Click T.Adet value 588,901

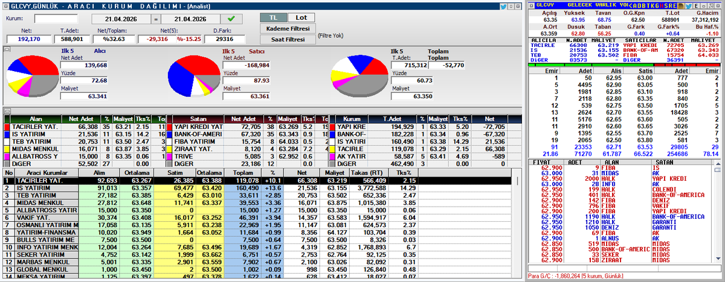[x=71, y=39]
